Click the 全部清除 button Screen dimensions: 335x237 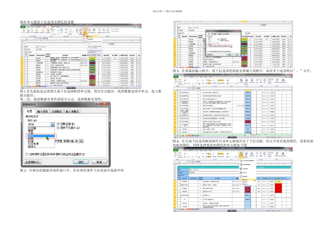tap(32, 162)
